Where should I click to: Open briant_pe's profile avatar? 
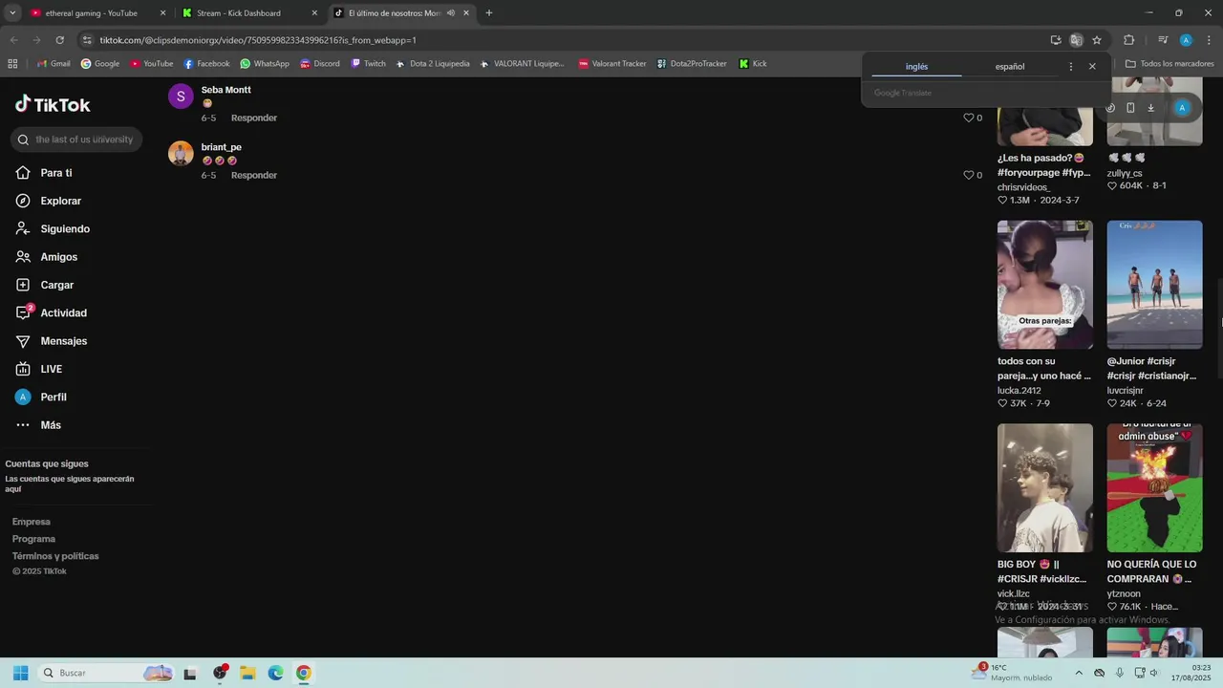point(181,153)
